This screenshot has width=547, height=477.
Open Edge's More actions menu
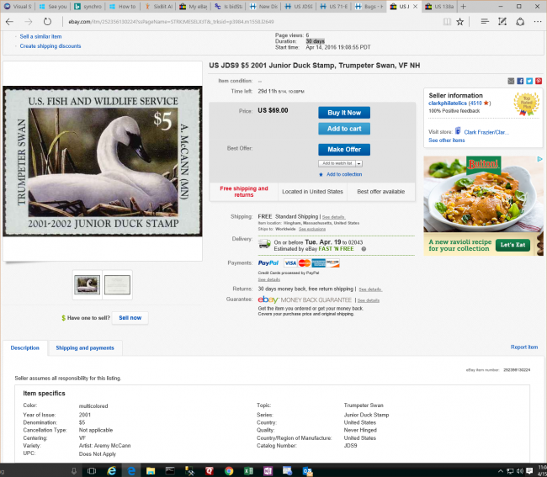click(x=538, y=22)
